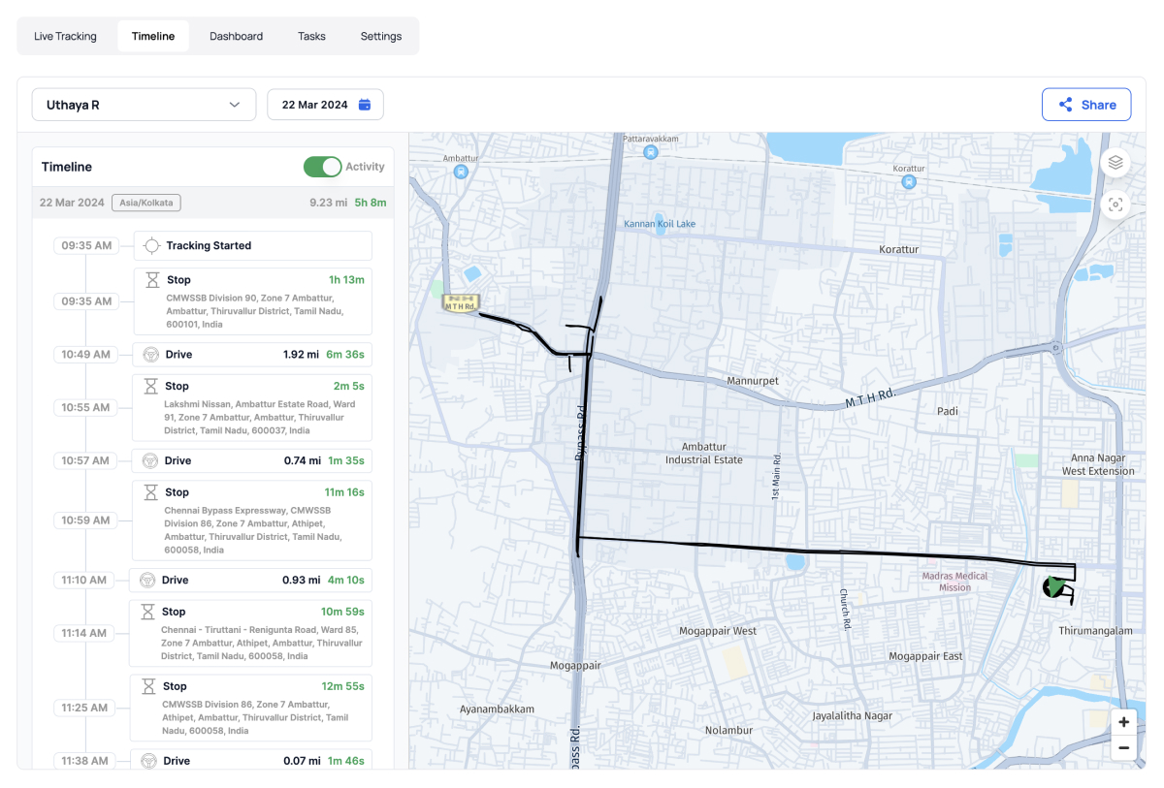Open the 22 Mar 2024 date picker
The image size is (1164, 788).
point(325,105)
